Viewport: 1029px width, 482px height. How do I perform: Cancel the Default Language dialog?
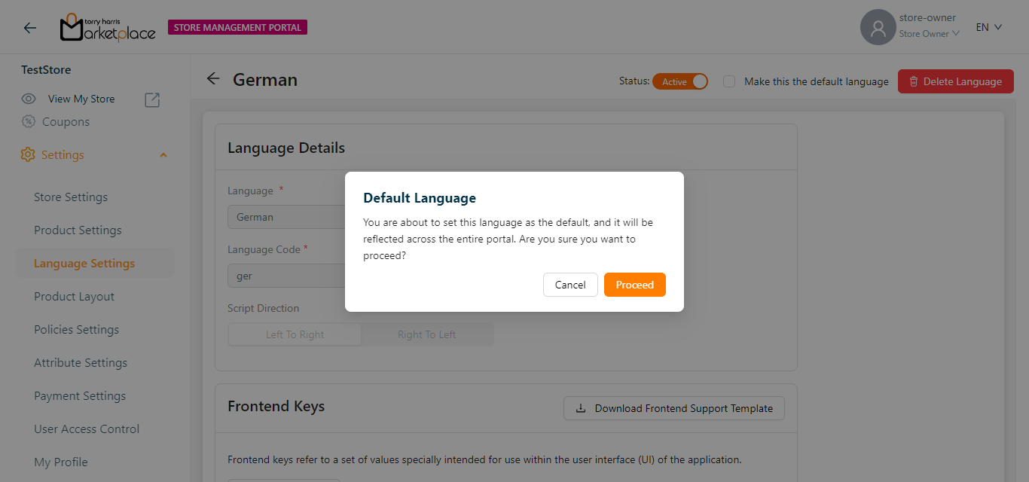click(569, 285)
